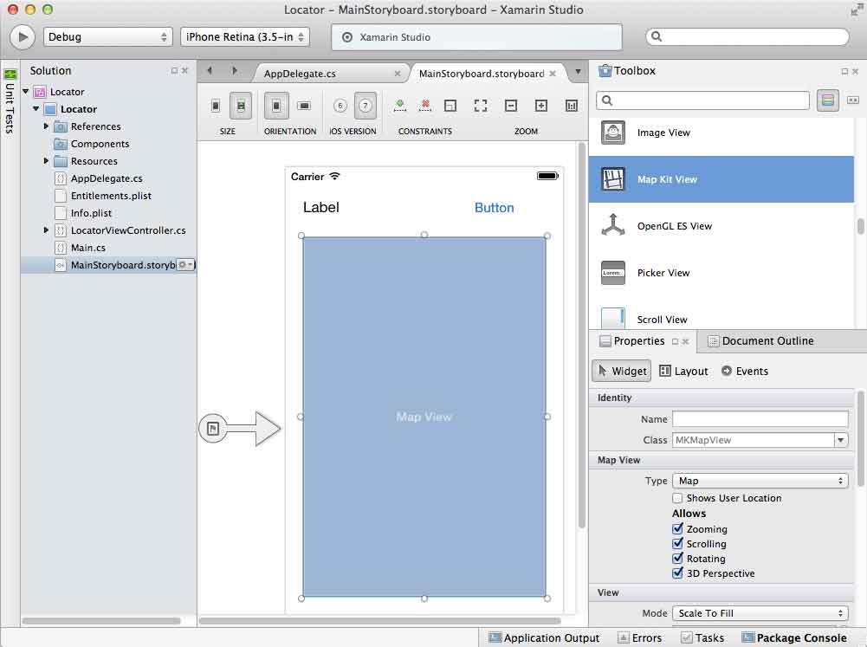The height and width of the screenshot is (647, 867).
Task: Switch to the Events properties tab
Action: click(x=745, y=371)
